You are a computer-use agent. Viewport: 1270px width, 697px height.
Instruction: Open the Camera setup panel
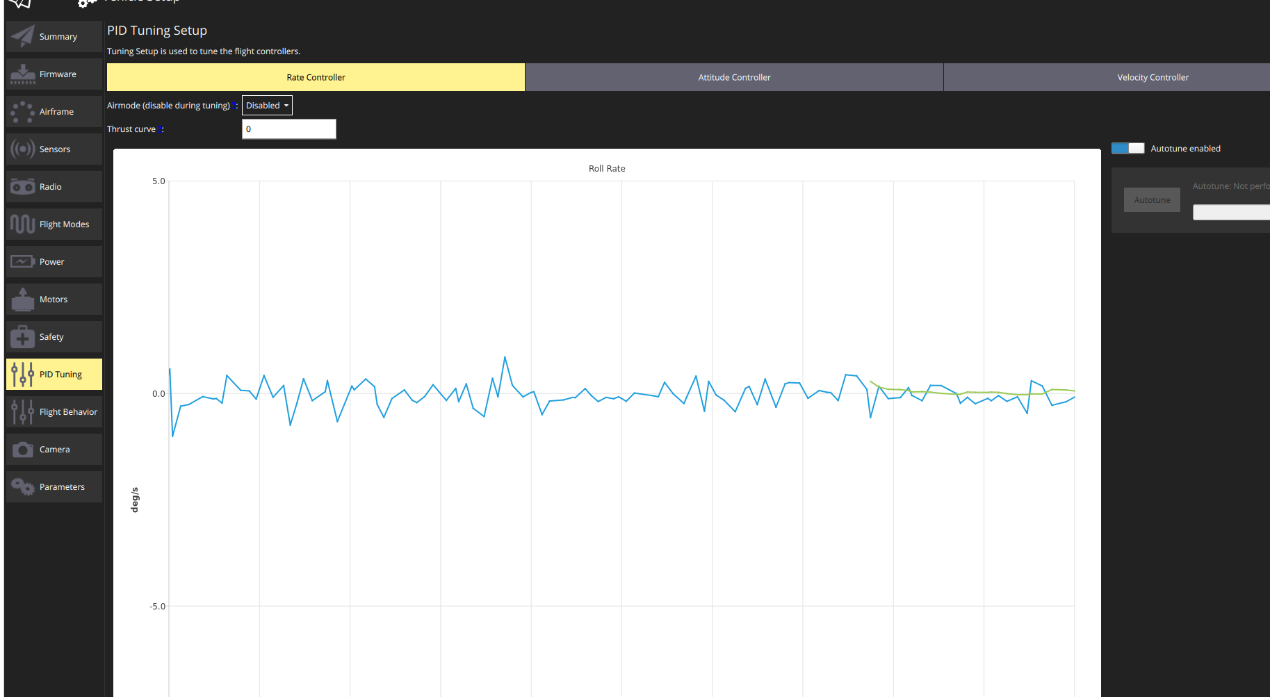(x=54, y=449)
